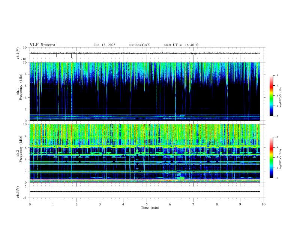
Task: Click the ch.2 spectrogram panel
Action: 144,153
